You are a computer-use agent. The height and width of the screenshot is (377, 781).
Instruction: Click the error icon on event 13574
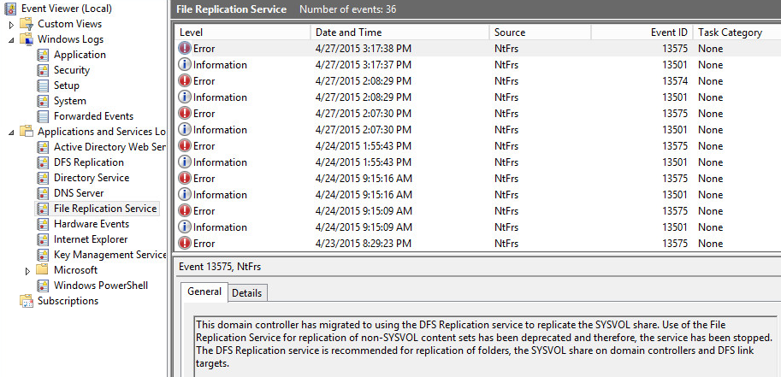click(184, 81)
